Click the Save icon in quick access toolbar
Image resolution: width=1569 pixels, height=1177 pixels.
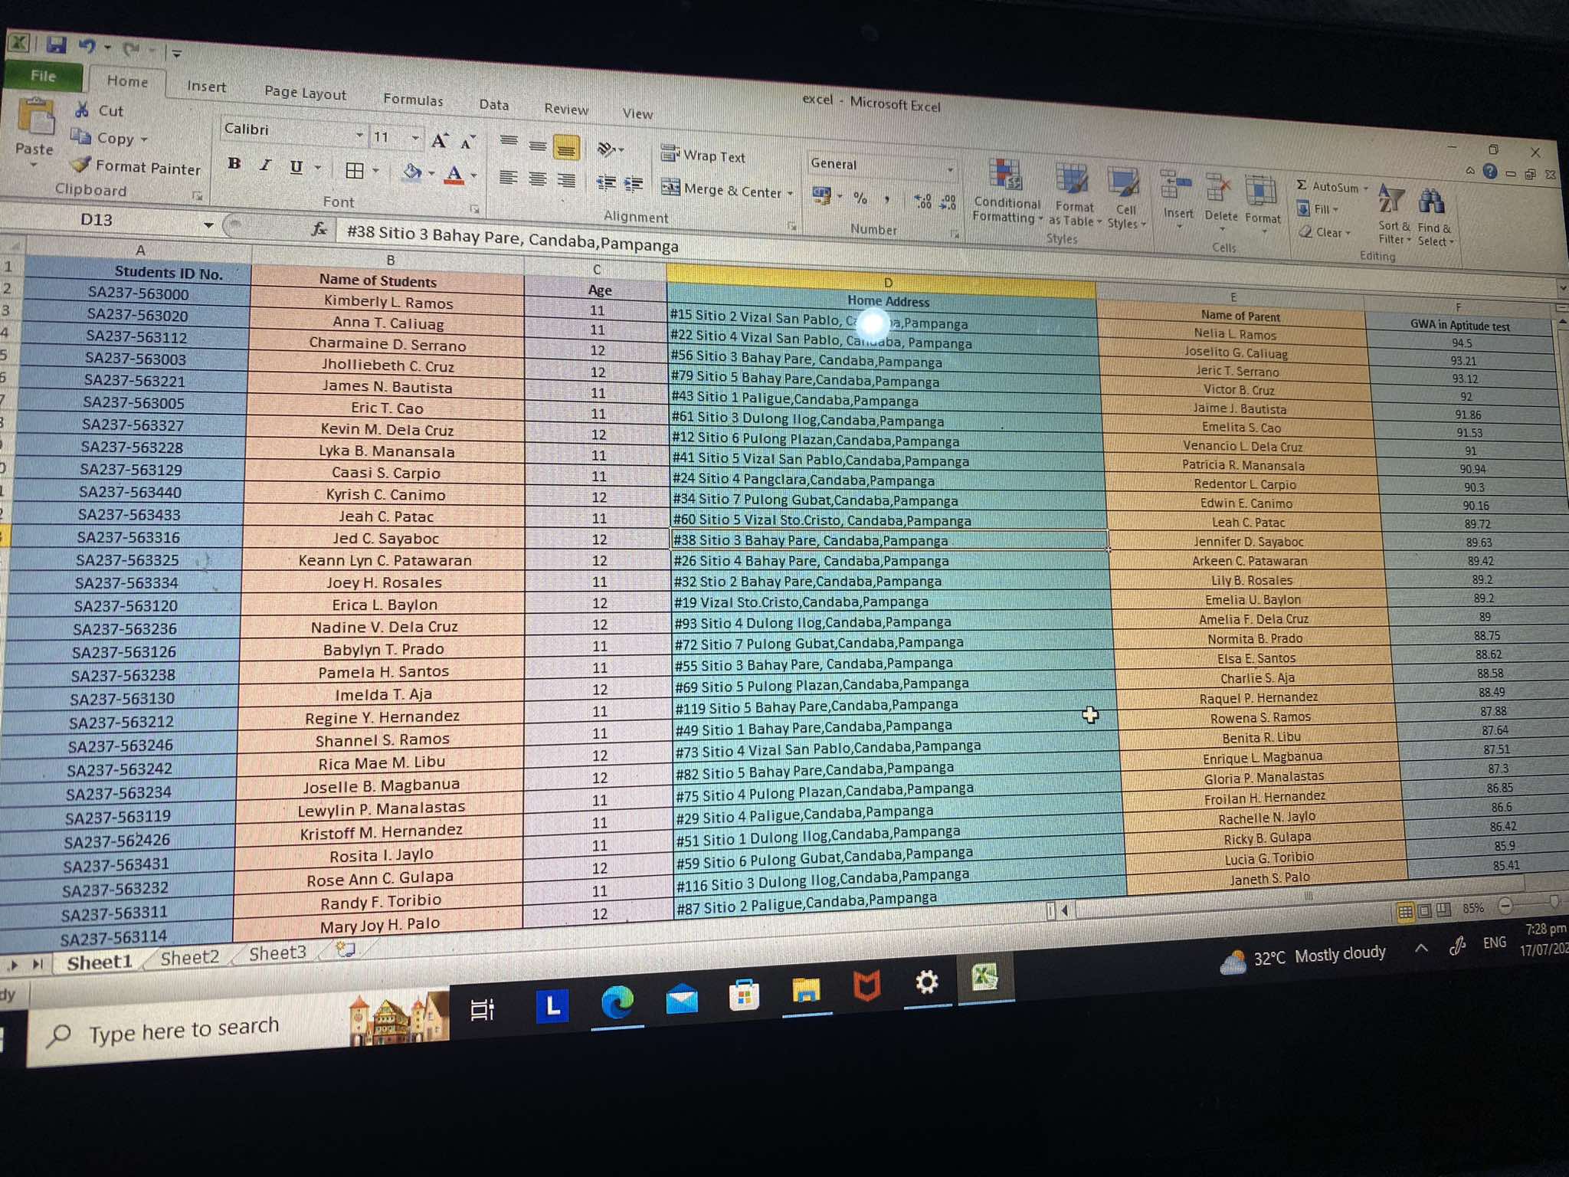tap(56, 44)
